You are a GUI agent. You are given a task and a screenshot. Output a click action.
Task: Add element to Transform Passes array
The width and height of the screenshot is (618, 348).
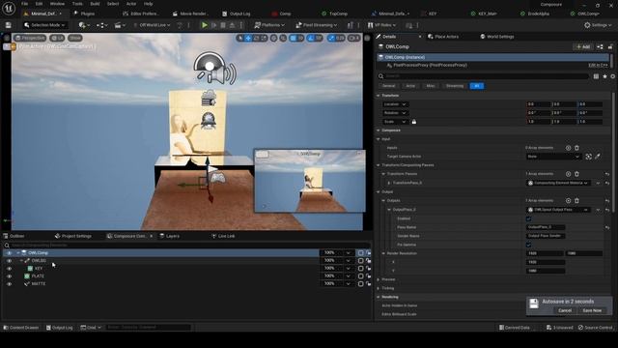568,174
